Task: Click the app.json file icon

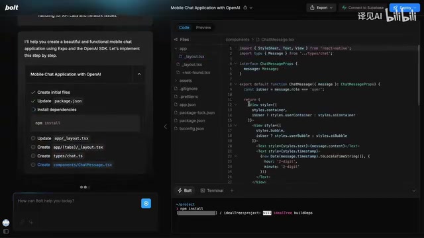Action: point(176,104)
